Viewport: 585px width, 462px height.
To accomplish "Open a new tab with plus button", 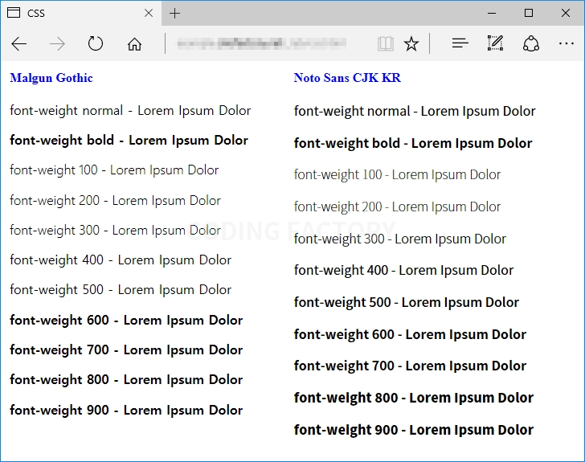I will coord(174,14).
